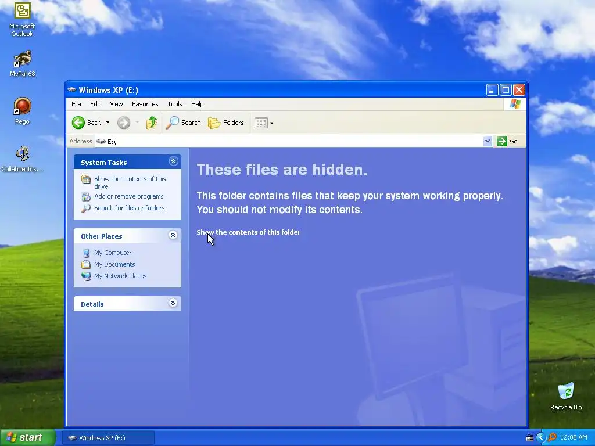Screen dimensions: 595x446
Task: Maximize the Windows XP (E:) window
Action: pos(506,90)
